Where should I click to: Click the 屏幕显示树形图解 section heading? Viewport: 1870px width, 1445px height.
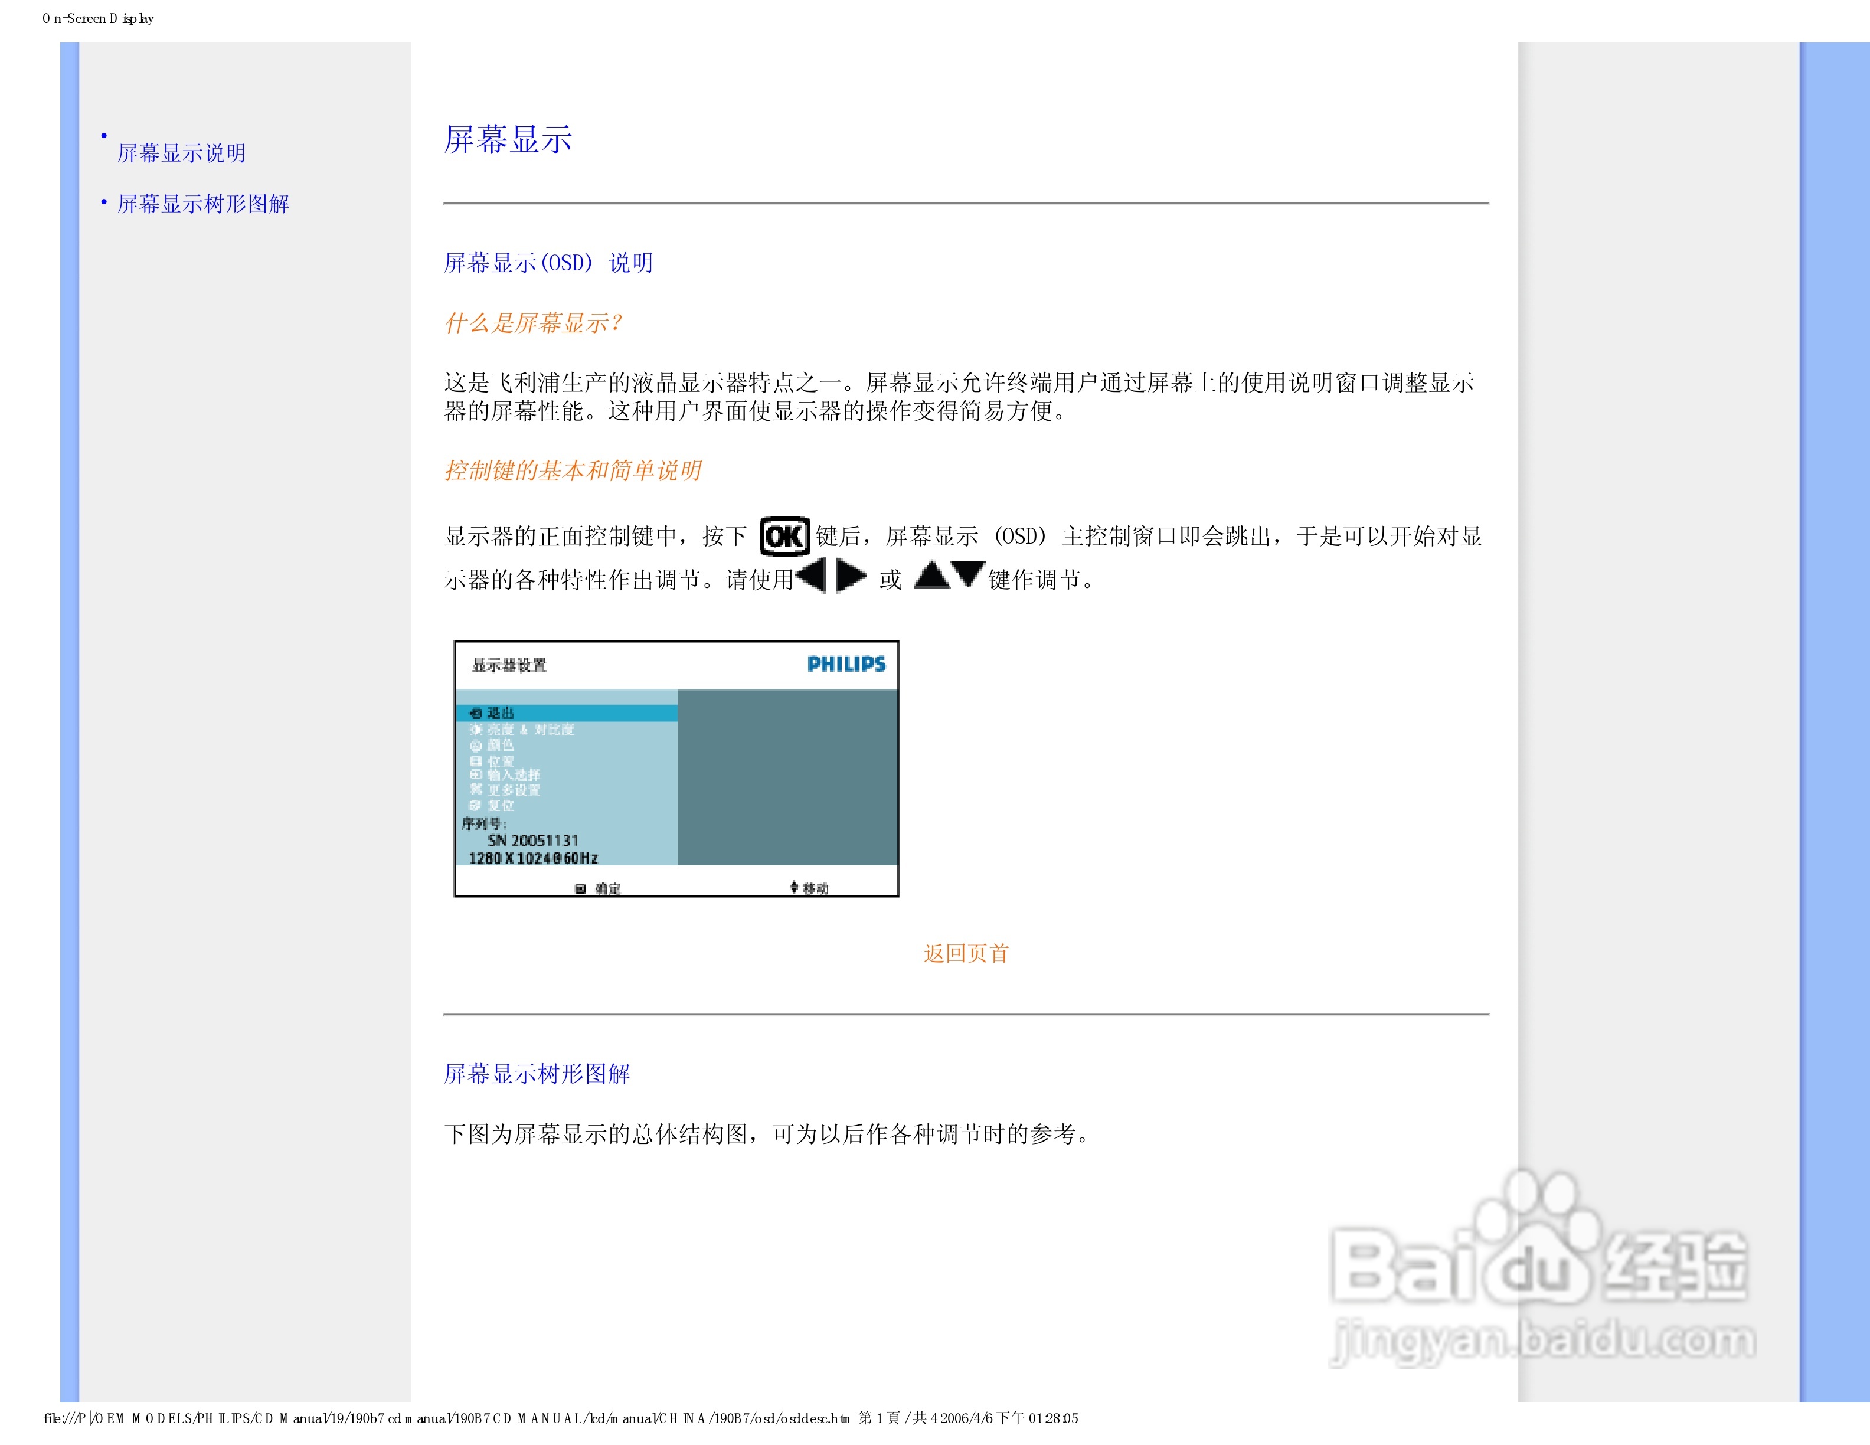click(537, 1074)
